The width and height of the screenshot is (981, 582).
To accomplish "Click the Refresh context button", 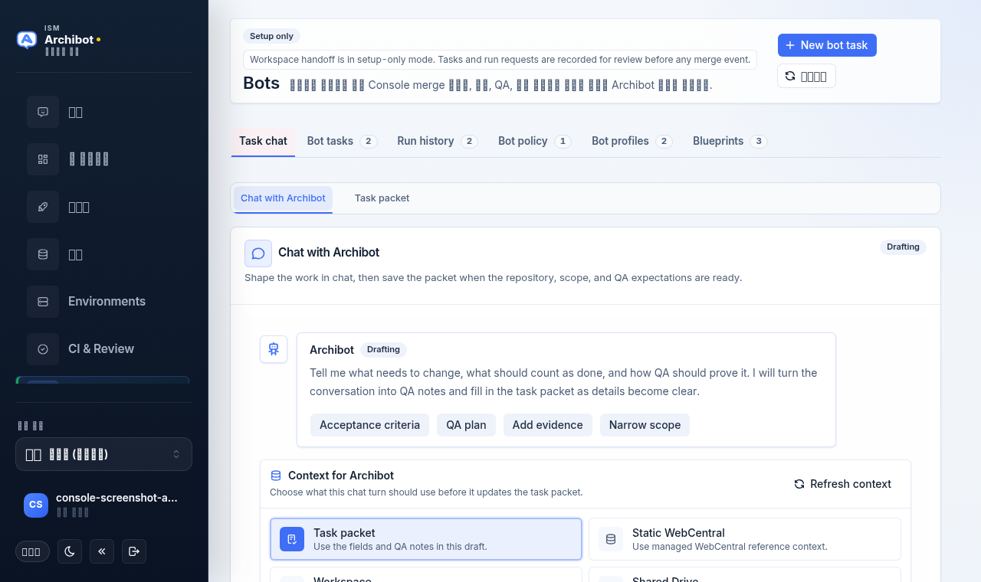I will pos(842,484).
